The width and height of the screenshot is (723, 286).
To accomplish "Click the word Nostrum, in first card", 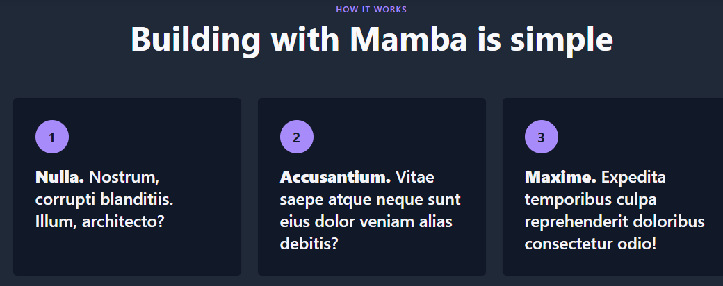I will click(124, 177).
